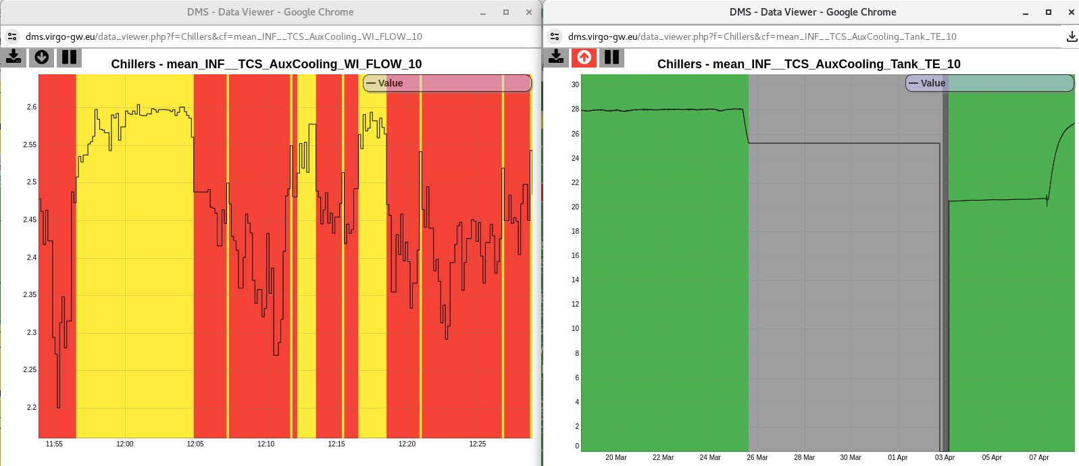1079x466 pixels.
Task: Minimize the right DMS Data Viewer window
Action: click(1026, 12)
